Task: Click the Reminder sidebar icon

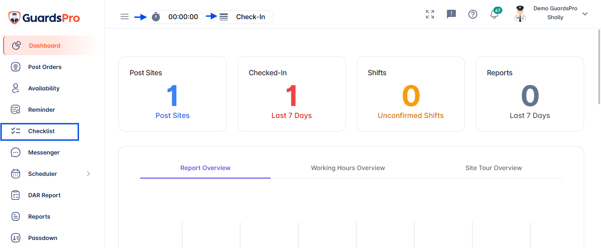Action: coord(16,110)
